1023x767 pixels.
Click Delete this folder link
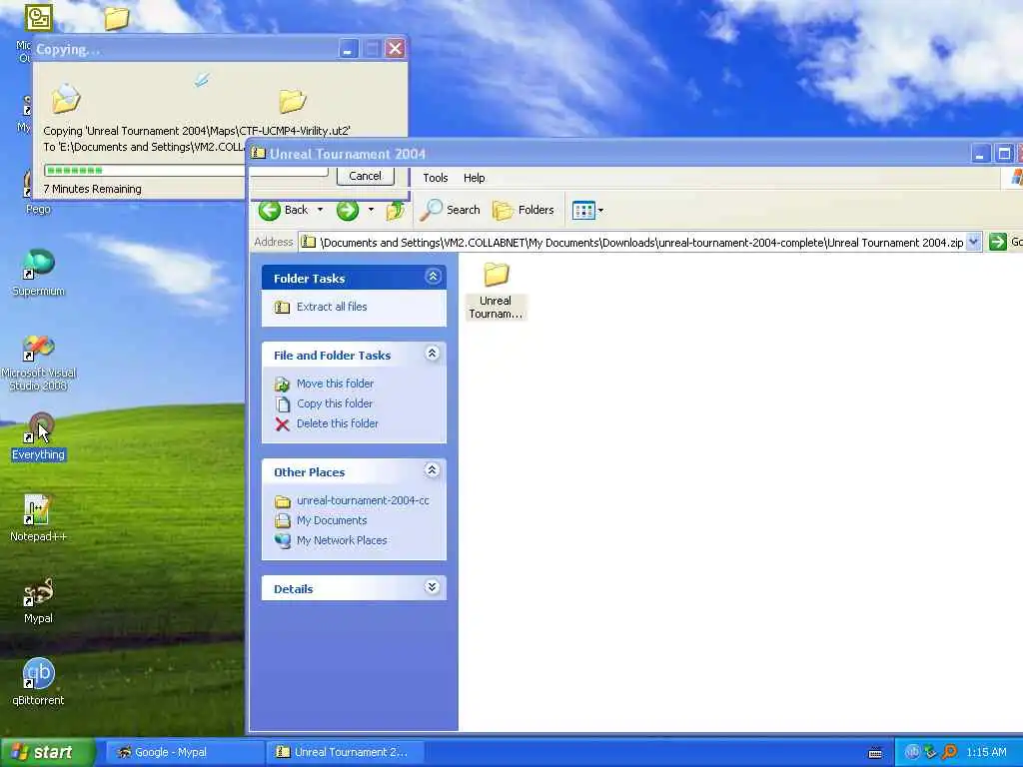pos(338,423)
